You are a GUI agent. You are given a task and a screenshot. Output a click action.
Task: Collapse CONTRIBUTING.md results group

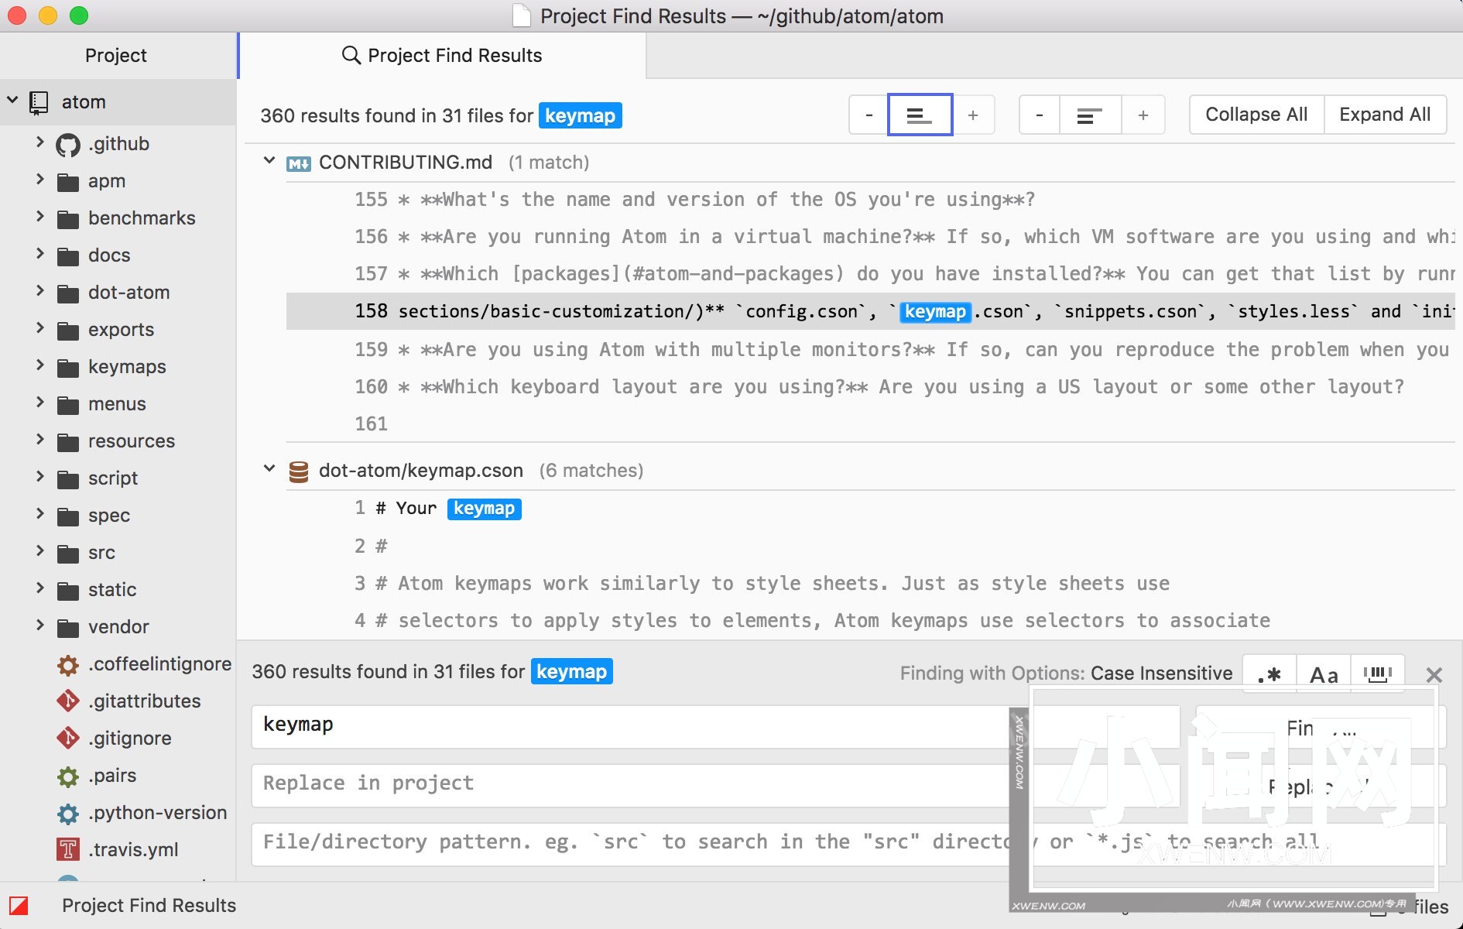point(269,161)
